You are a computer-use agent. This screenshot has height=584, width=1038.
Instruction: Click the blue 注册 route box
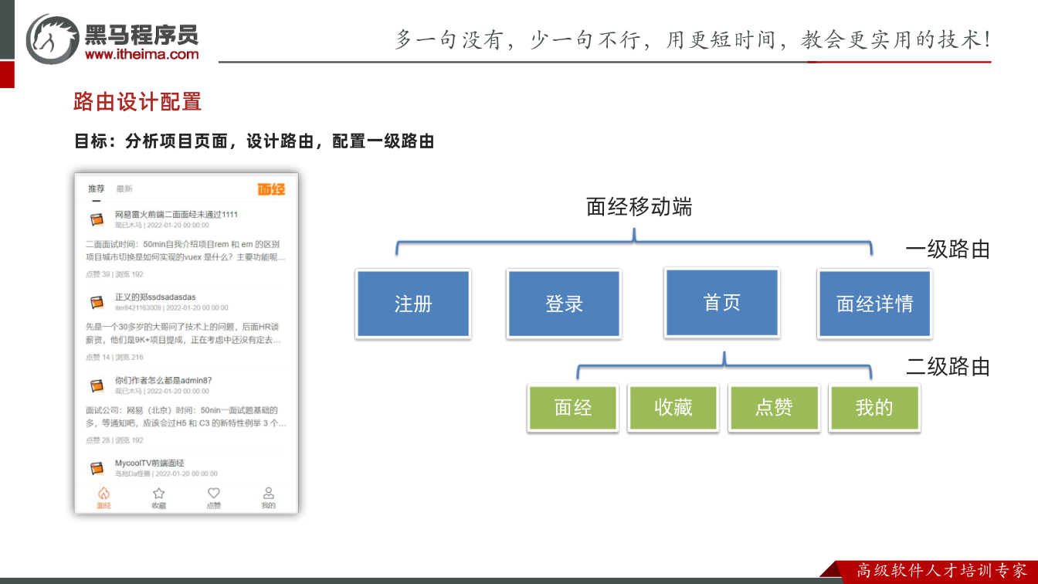pos(413,304)
